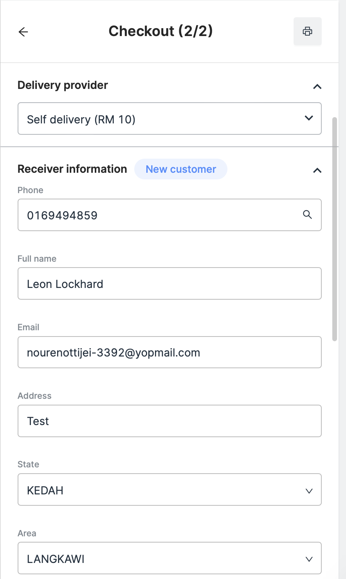The height and width of the screenshot is (579, 346).
Task: Click the Full name field with Leon Lockhard
Action: [x=169, y=284]
